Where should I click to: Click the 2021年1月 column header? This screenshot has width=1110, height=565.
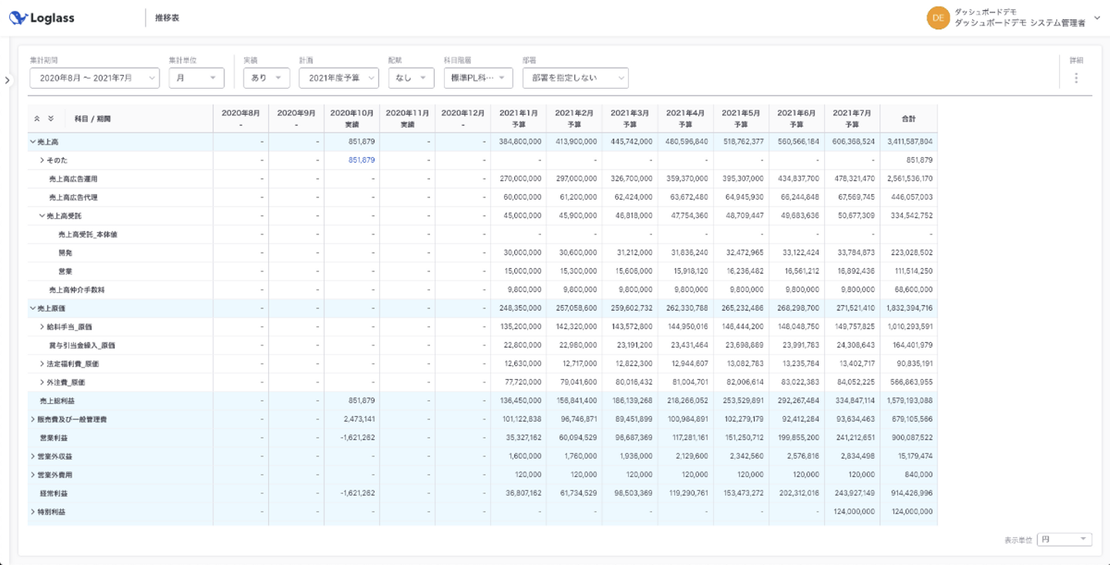tap(518, 118)
